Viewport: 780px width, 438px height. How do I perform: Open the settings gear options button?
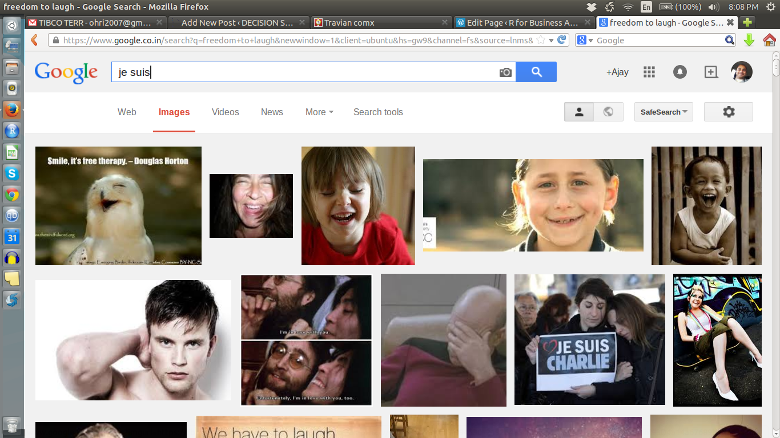[x=729, y=112]
